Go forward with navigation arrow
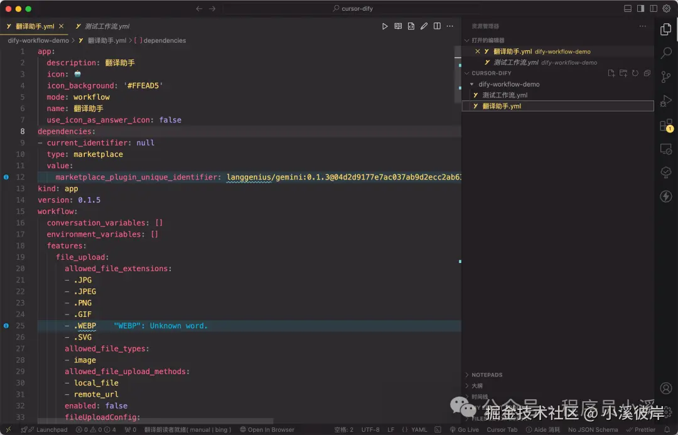The width and height of the screenshot is (678, 435). (x=212, y=9)
